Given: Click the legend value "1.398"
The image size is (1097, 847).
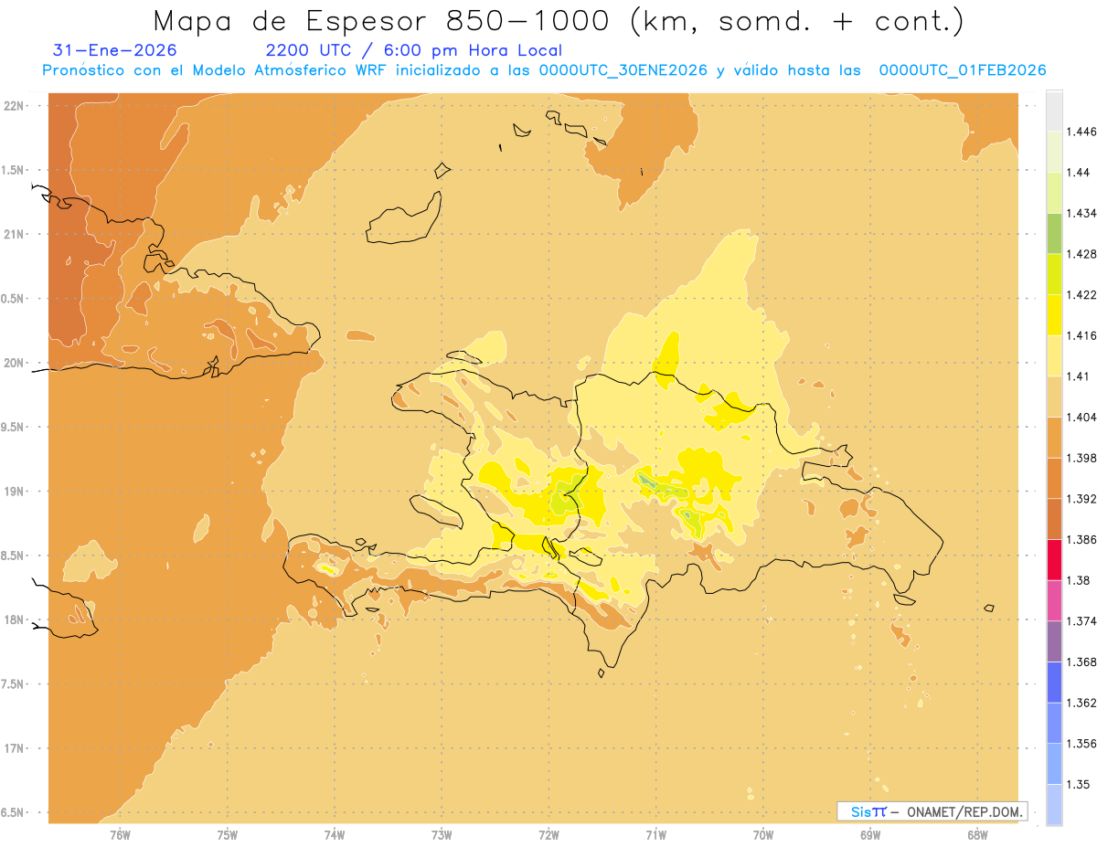Looking at the screenshot, I should tap(1081, 458).
